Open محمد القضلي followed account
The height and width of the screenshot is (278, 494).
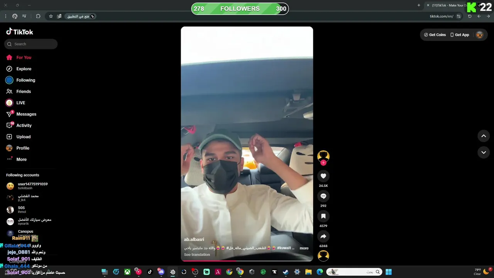(x=24, y=198)
